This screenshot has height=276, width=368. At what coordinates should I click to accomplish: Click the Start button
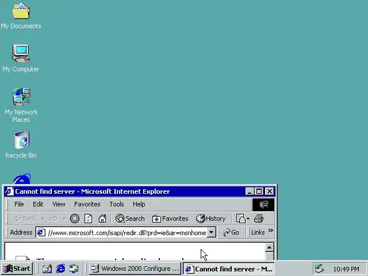point(17,269)
